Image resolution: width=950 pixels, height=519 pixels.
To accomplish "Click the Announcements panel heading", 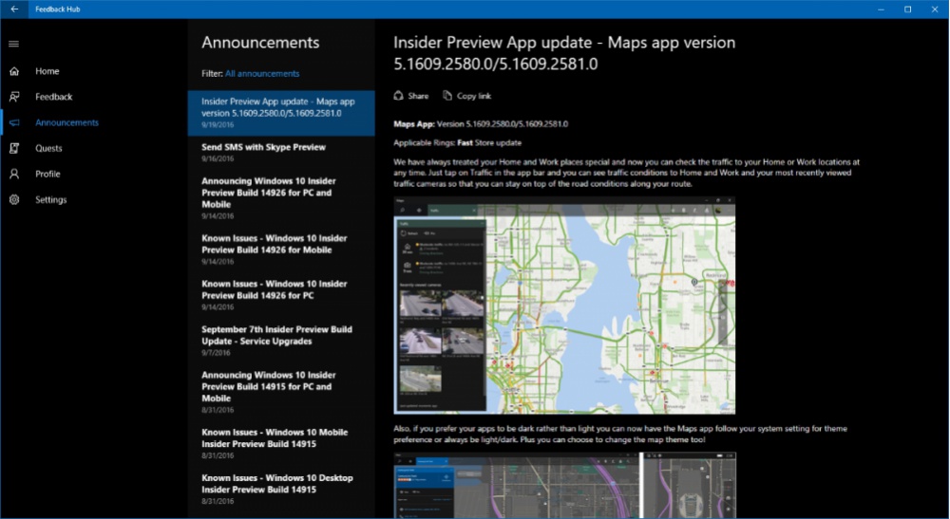I will [260, 43].
